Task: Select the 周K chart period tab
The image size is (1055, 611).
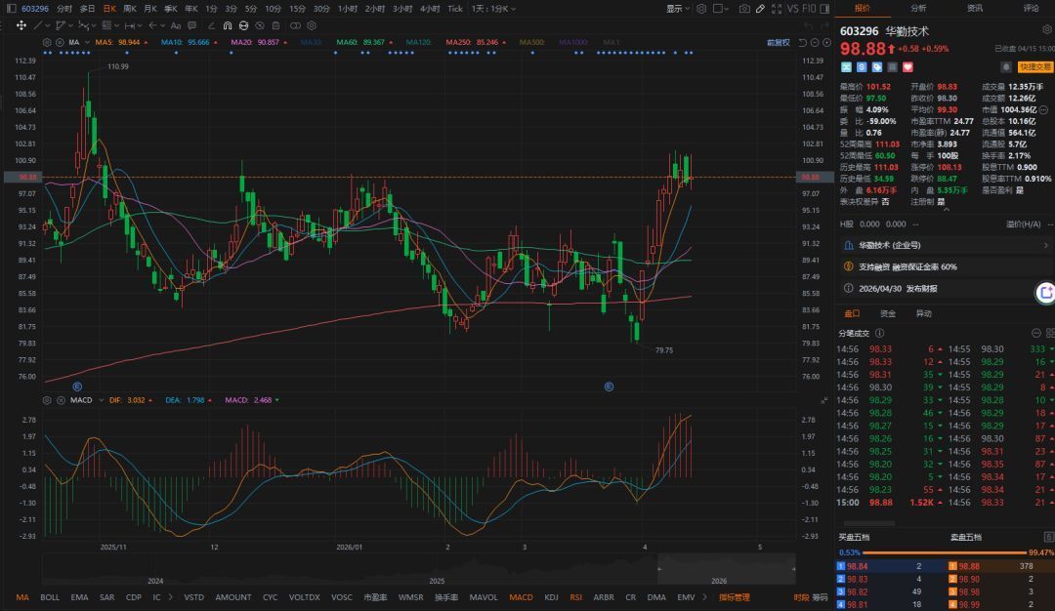Action: (130, 8)
